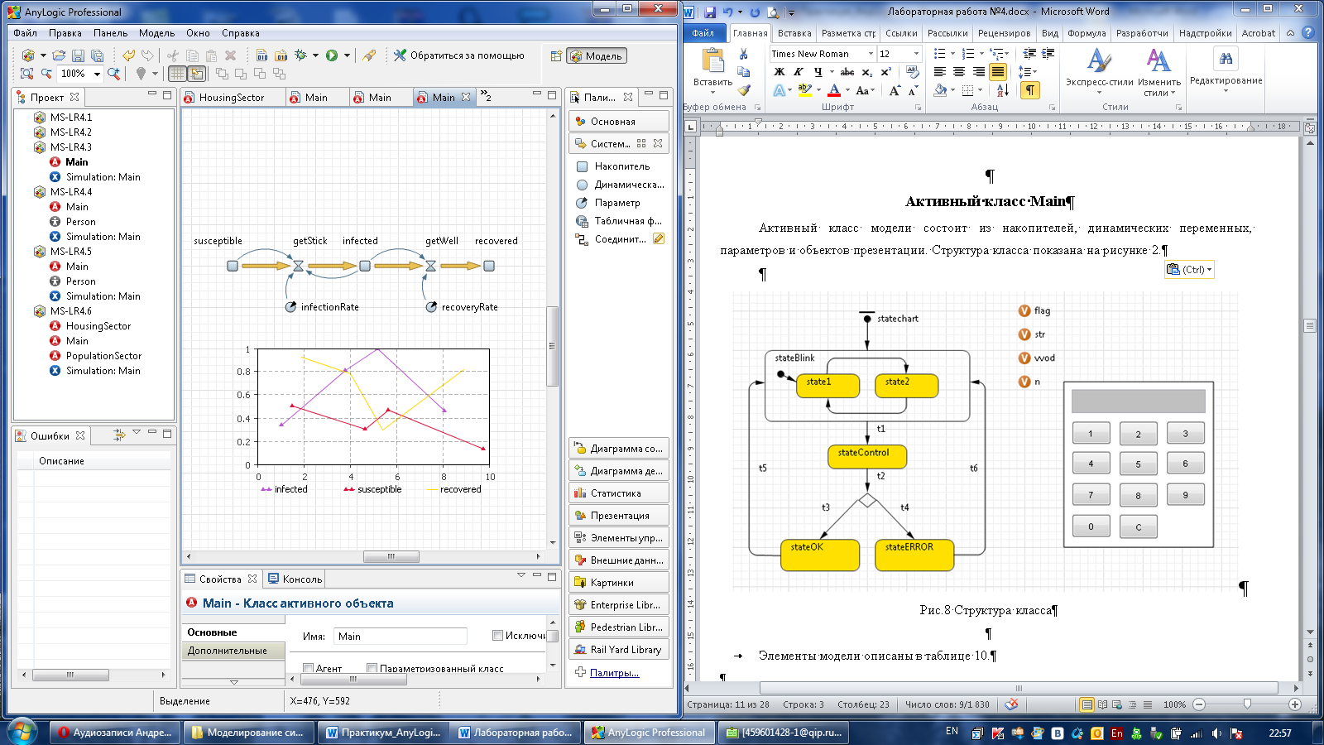Build model icon in AnyLogic toolbar
Image resolution: width=1324 pixels, height=745 pixels.
[261, 55]
